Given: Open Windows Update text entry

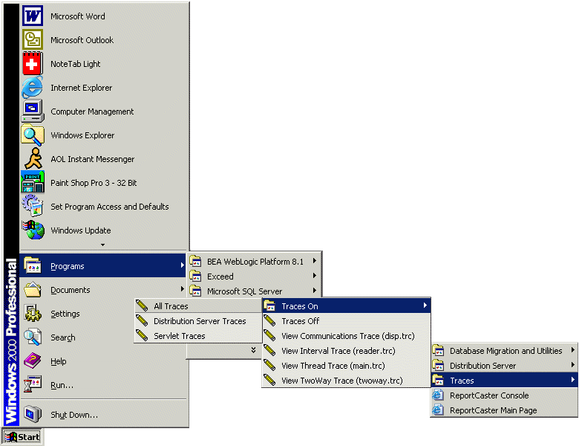Looking at the screenshot, I should point(80,230).
